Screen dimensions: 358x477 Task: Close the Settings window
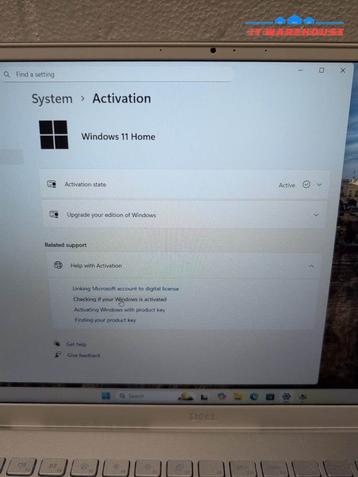pyautogui.click(x=343, y=71)
